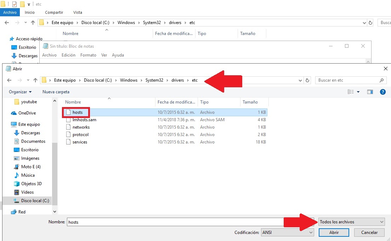Viewport: 391px width, 241px height.
Task: Open Notepad's Edición menu
Action: tap(68, 55)
